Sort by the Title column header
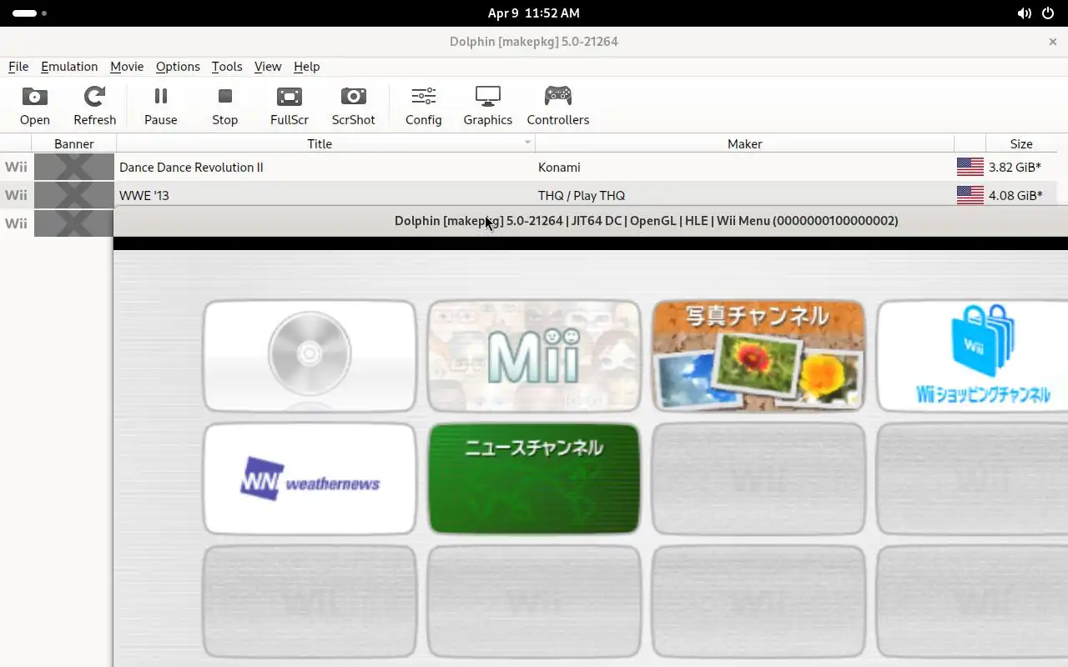Viewport: 1068px width, 667px height. click(x=326, y=143)
